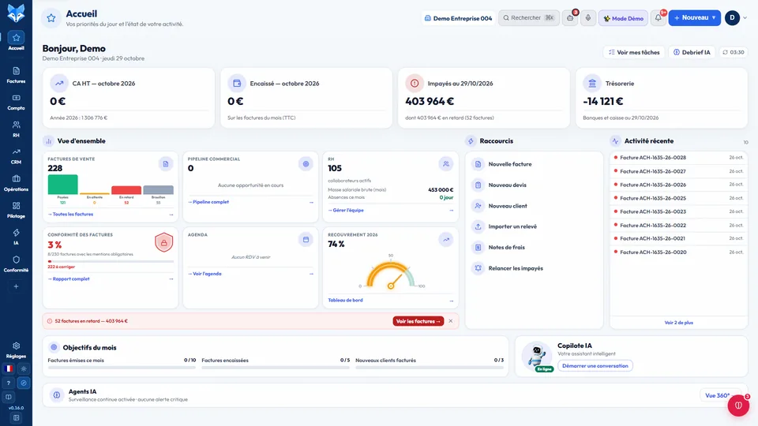Open the Pilotage sidebar section
Image resolution: width=758 pixels, height=426 pixels.
(16, 210)
